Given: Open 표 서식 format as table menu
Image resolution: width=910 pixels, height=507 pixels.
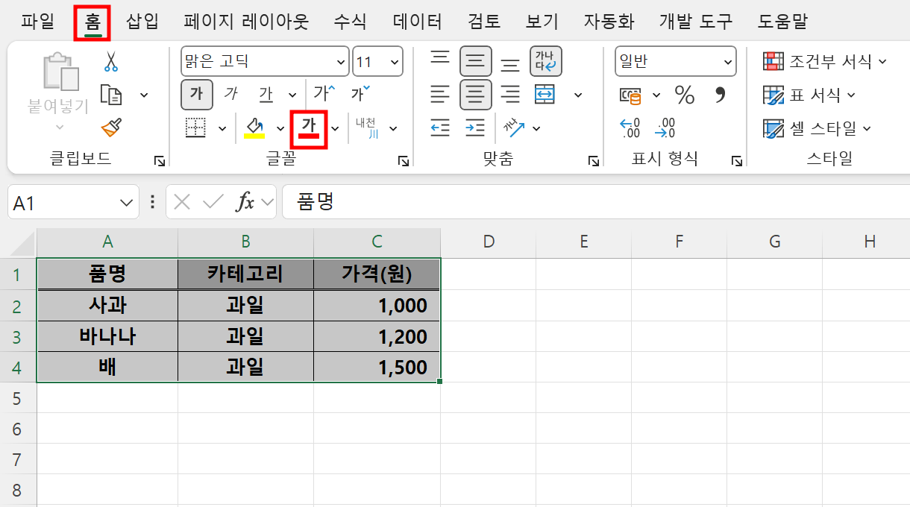Looking at the screenshot, I should pos(809,95).
